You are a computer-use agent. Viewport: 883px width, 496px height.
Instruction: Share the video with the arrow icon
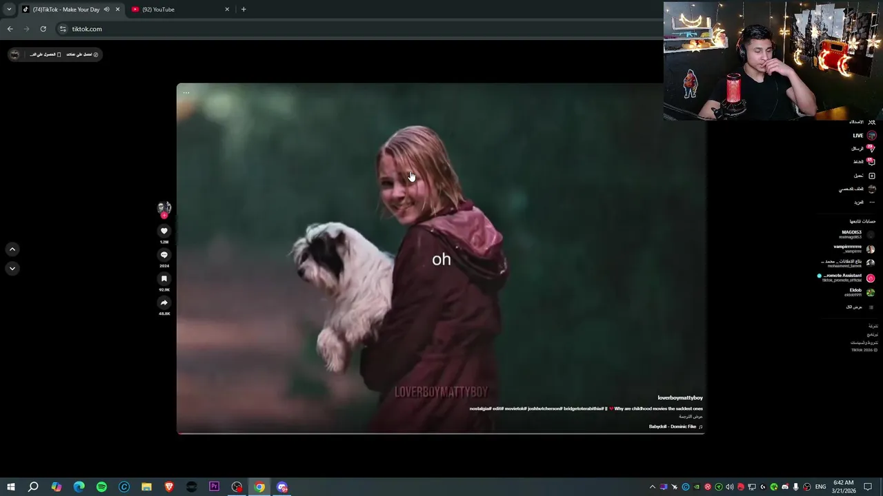164,302
